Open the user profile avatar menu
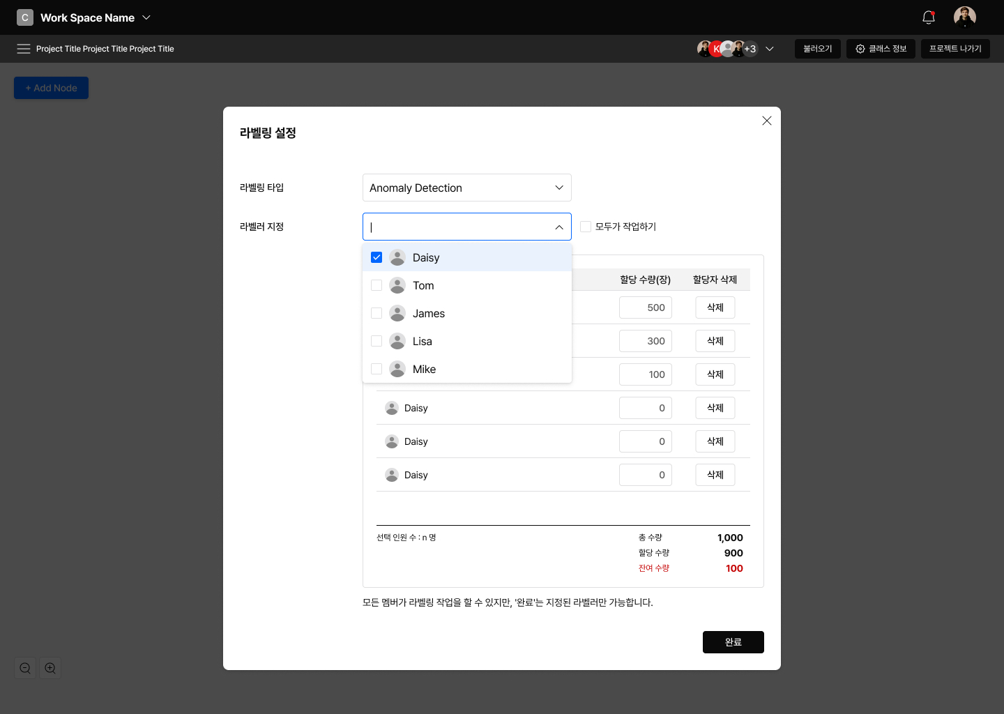The height and width of the screenshot is (714, 1004). coord(965,17)
